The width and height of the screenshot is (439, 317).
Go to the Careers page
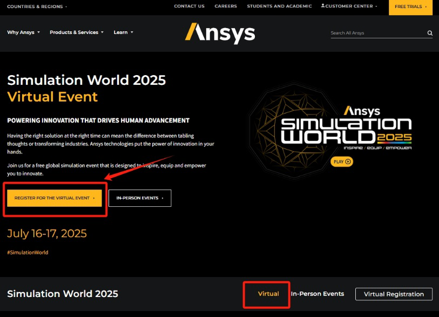point(226,6)
